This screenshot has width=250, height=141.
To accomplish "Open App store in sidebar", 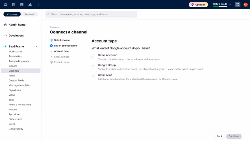I will pyautogui.click(x=14, y=114).
